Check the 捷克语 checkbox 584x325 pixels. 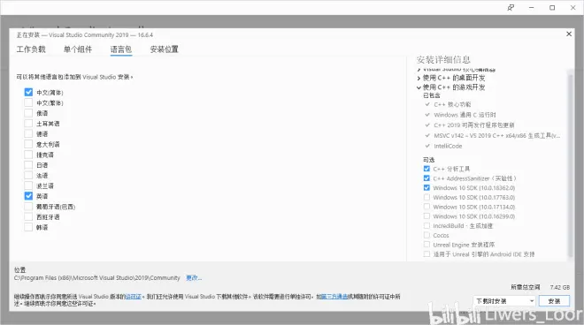[28, 155]
